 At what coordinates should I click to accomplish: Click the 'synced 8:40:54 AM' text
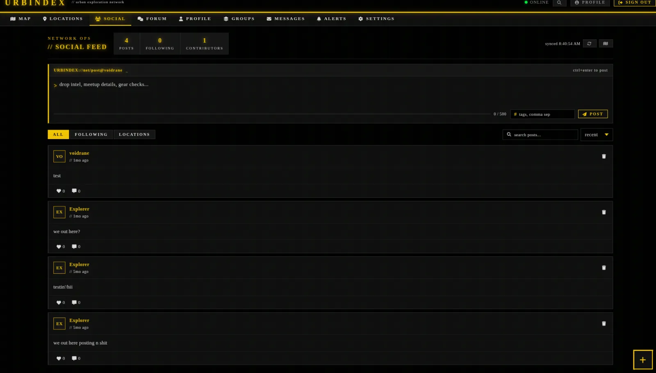coord(563,43)
